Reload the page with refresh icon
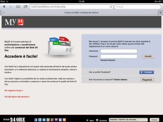This screenshot has height=122, width=163. [111, 7]
